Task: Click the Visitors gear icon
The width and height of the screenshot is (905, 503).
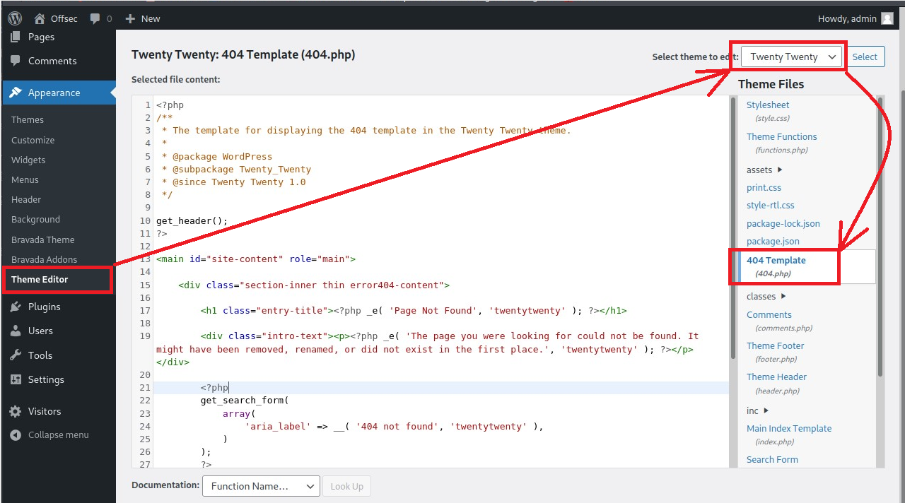Action: tap(16, 411)
